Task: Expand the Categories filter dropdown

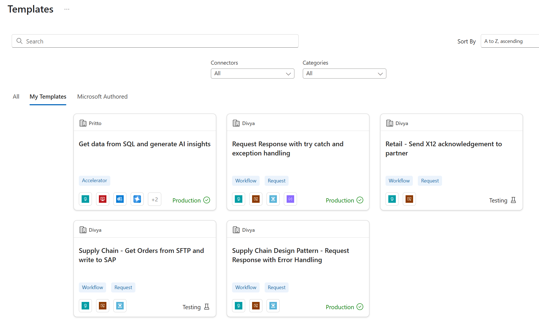Action: (344, 73)
